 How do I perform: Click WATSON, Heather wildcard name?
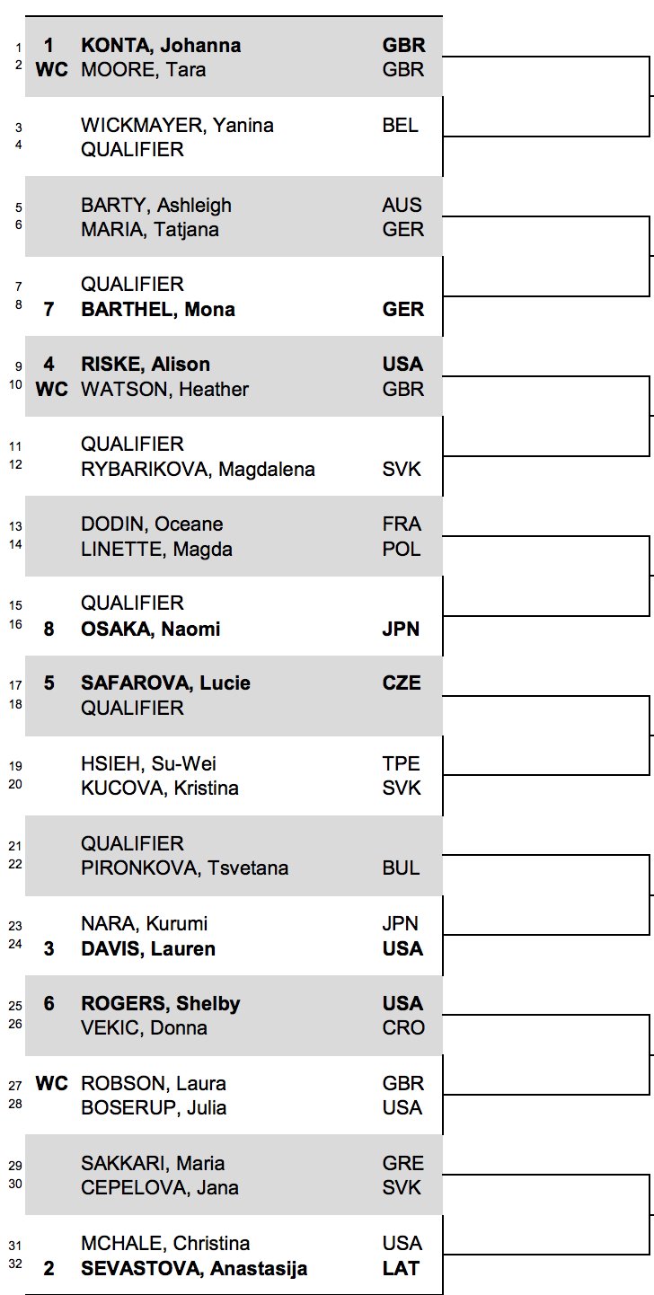165,390
